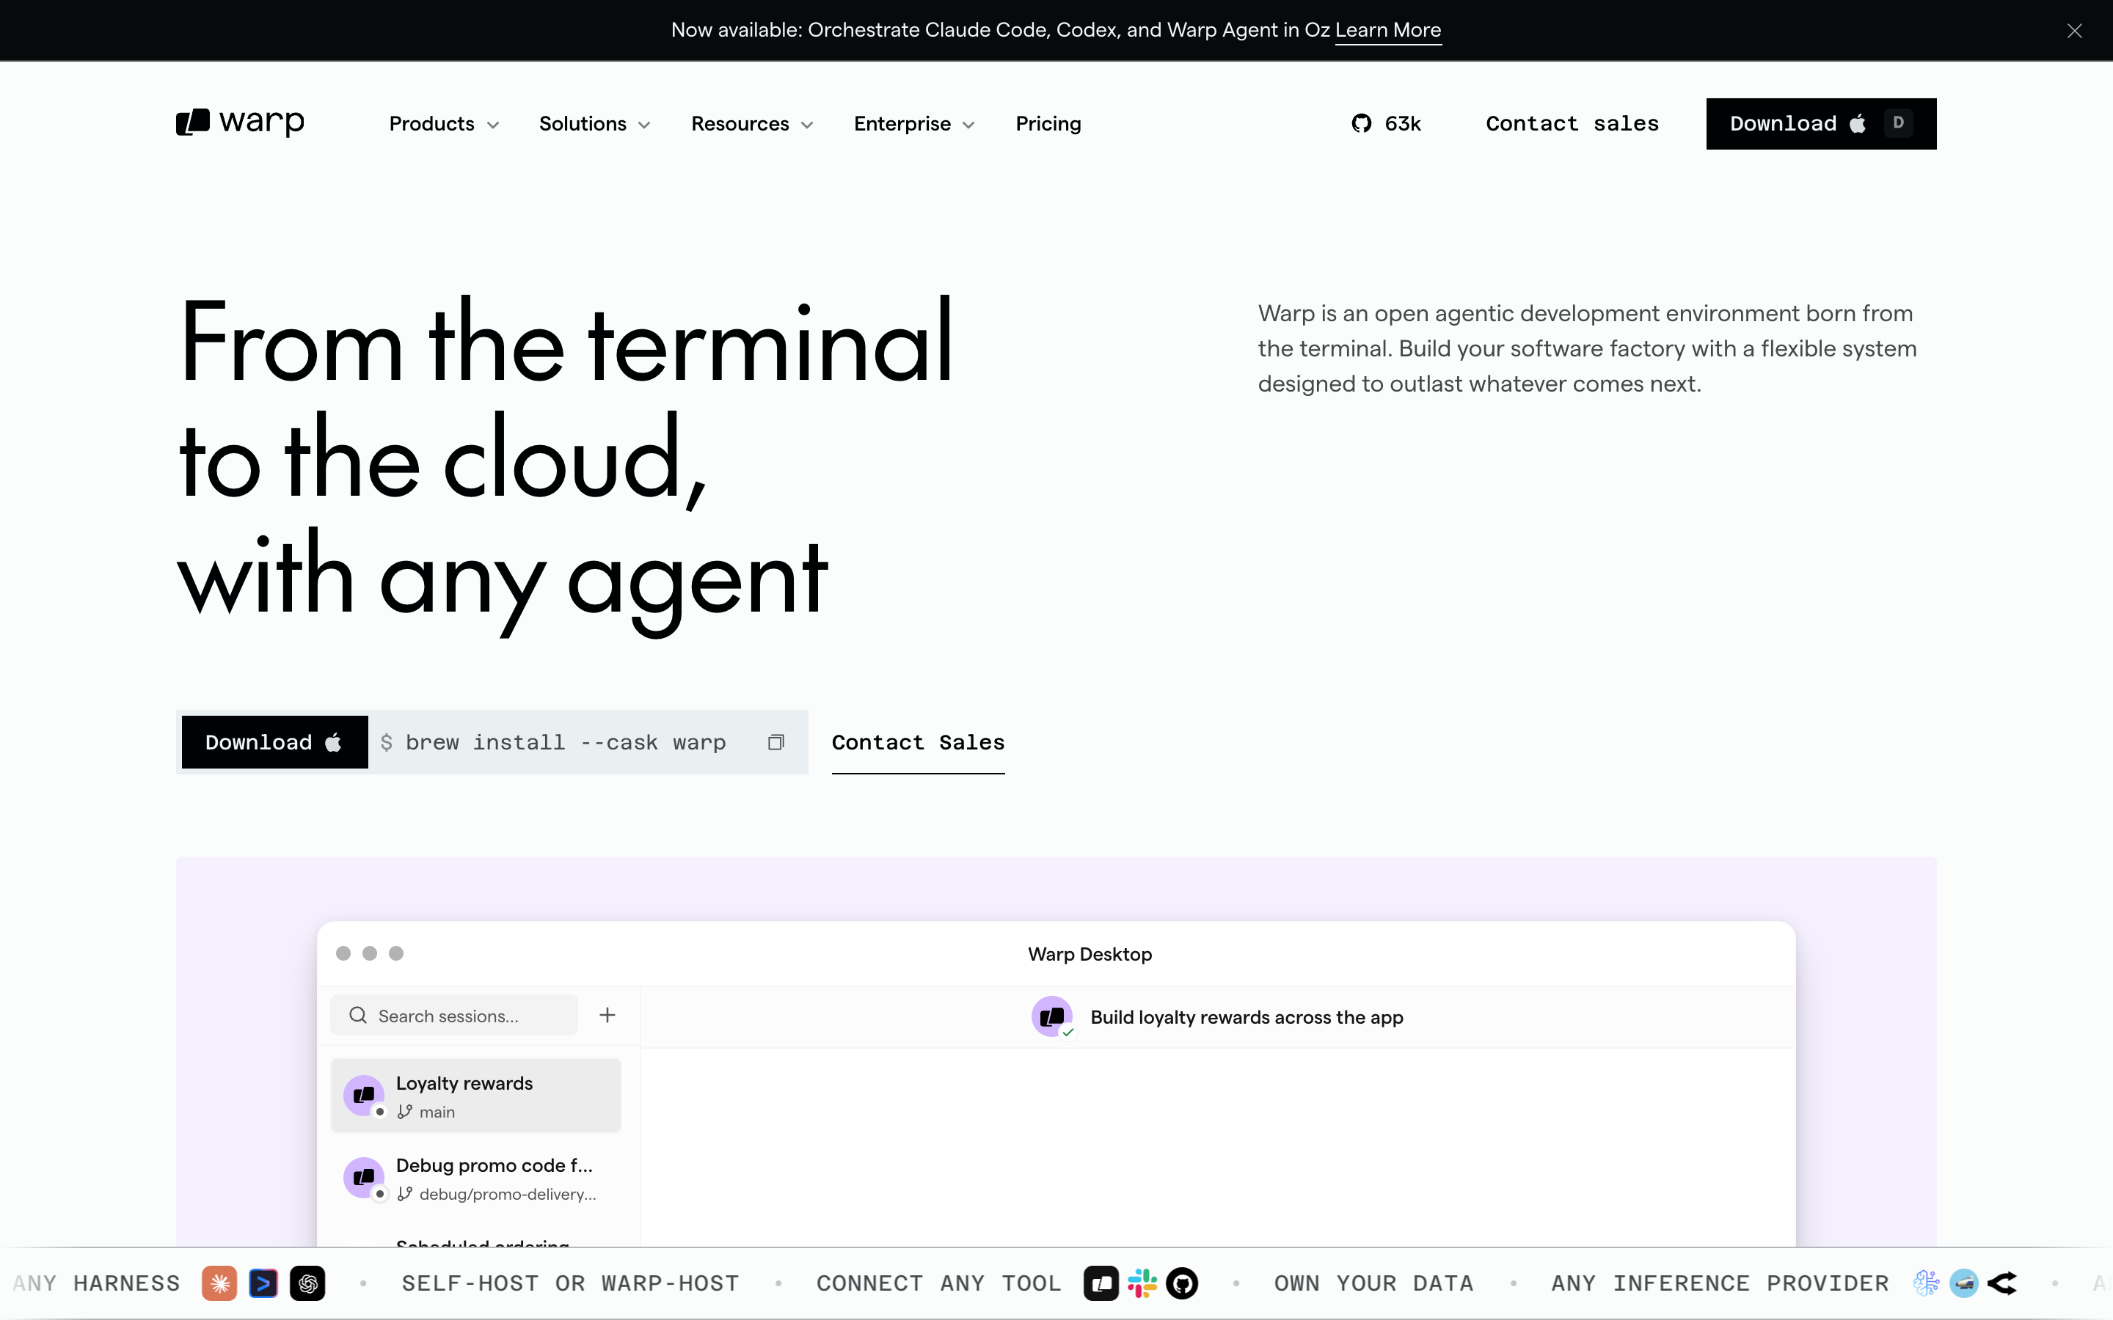Copy the brew install command
The height and width of the screenshot is (1320, 2113).
tap(776, 742)
